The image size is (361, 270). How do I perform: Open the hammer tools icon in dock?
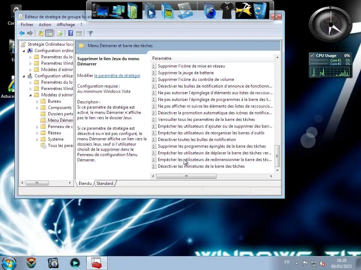coord(244,11)
